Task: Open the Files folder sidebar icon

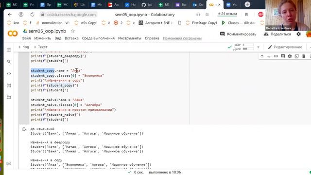Action: [x=9, y=97]
